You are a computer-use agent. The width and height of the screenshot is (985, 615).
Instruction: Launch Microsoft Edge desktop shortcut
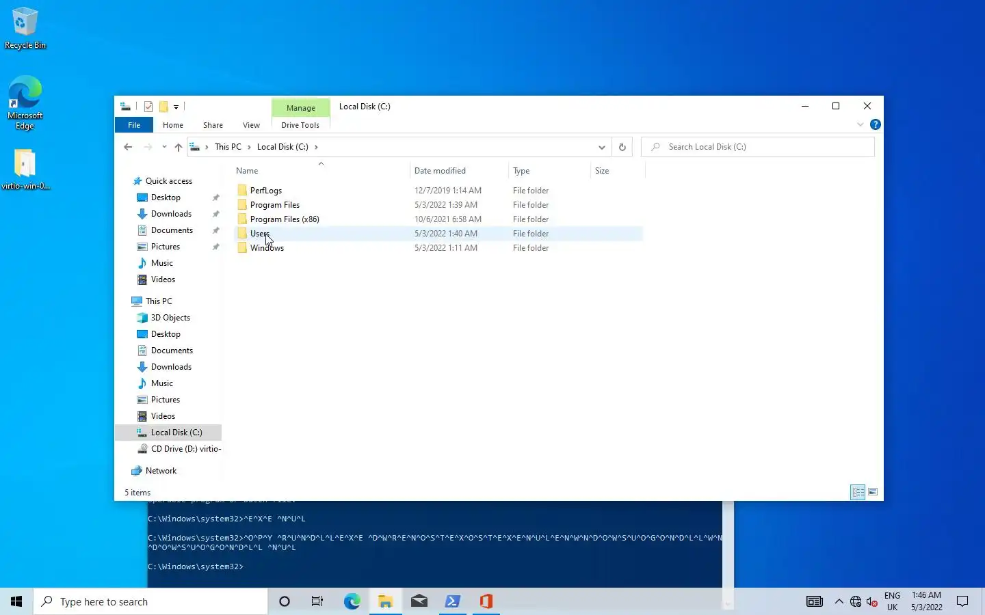pos(25,102)
